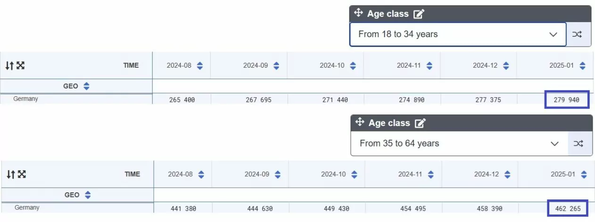
Task: Click the swap-axes arrows icon in the lower table
Action: pos(11,174)
